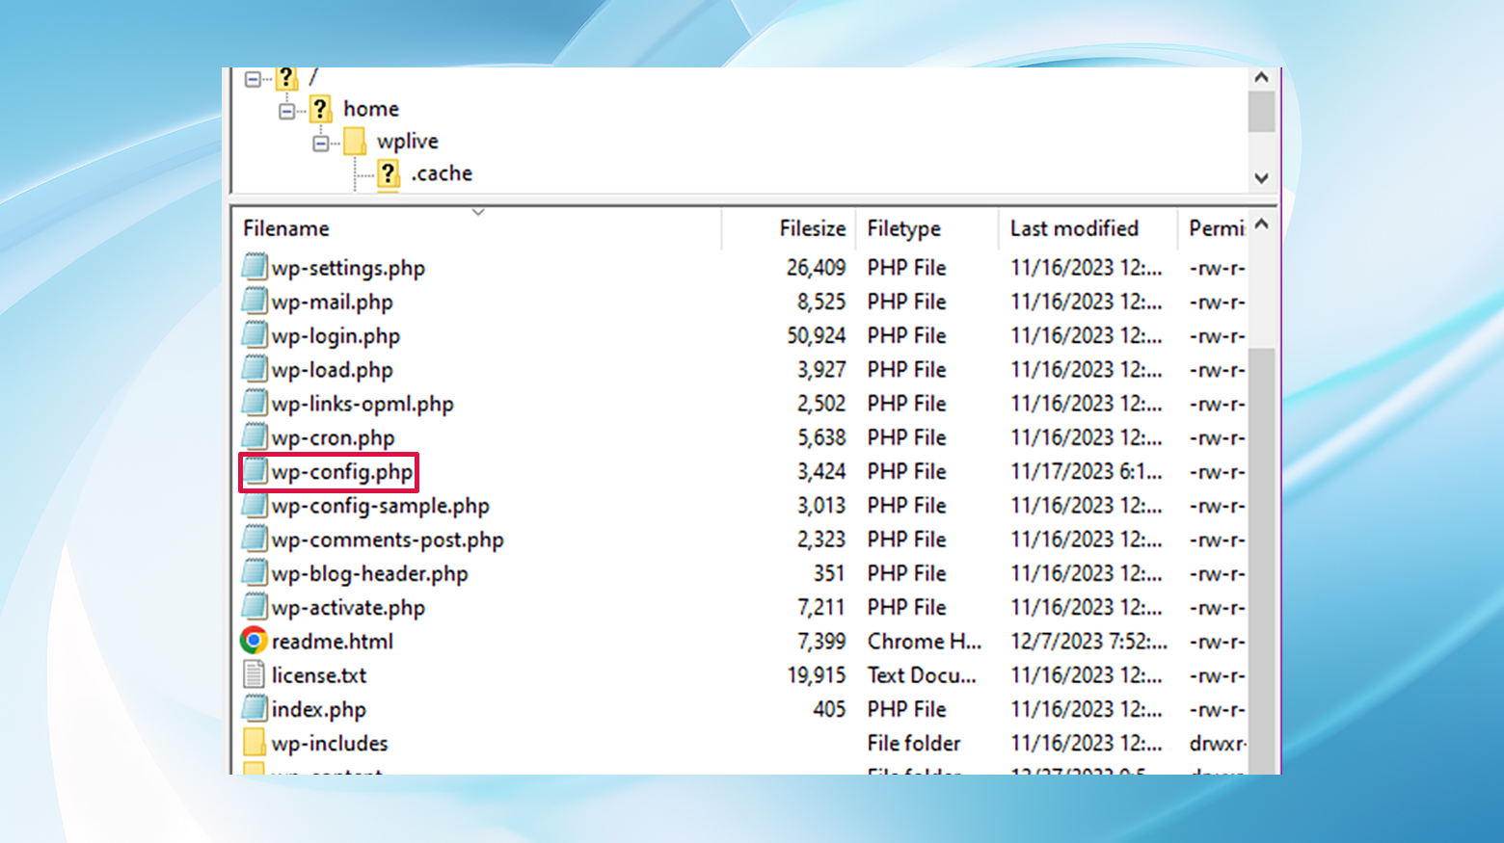
Task: Open the wp-config.php file icon
Action: click(x=254, y=471)
